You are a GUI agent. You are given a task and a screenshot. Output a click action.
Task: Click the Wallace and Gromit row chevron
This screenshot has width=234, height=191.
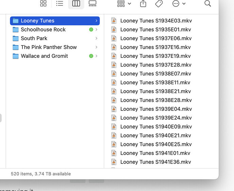[x=96, y=56]
